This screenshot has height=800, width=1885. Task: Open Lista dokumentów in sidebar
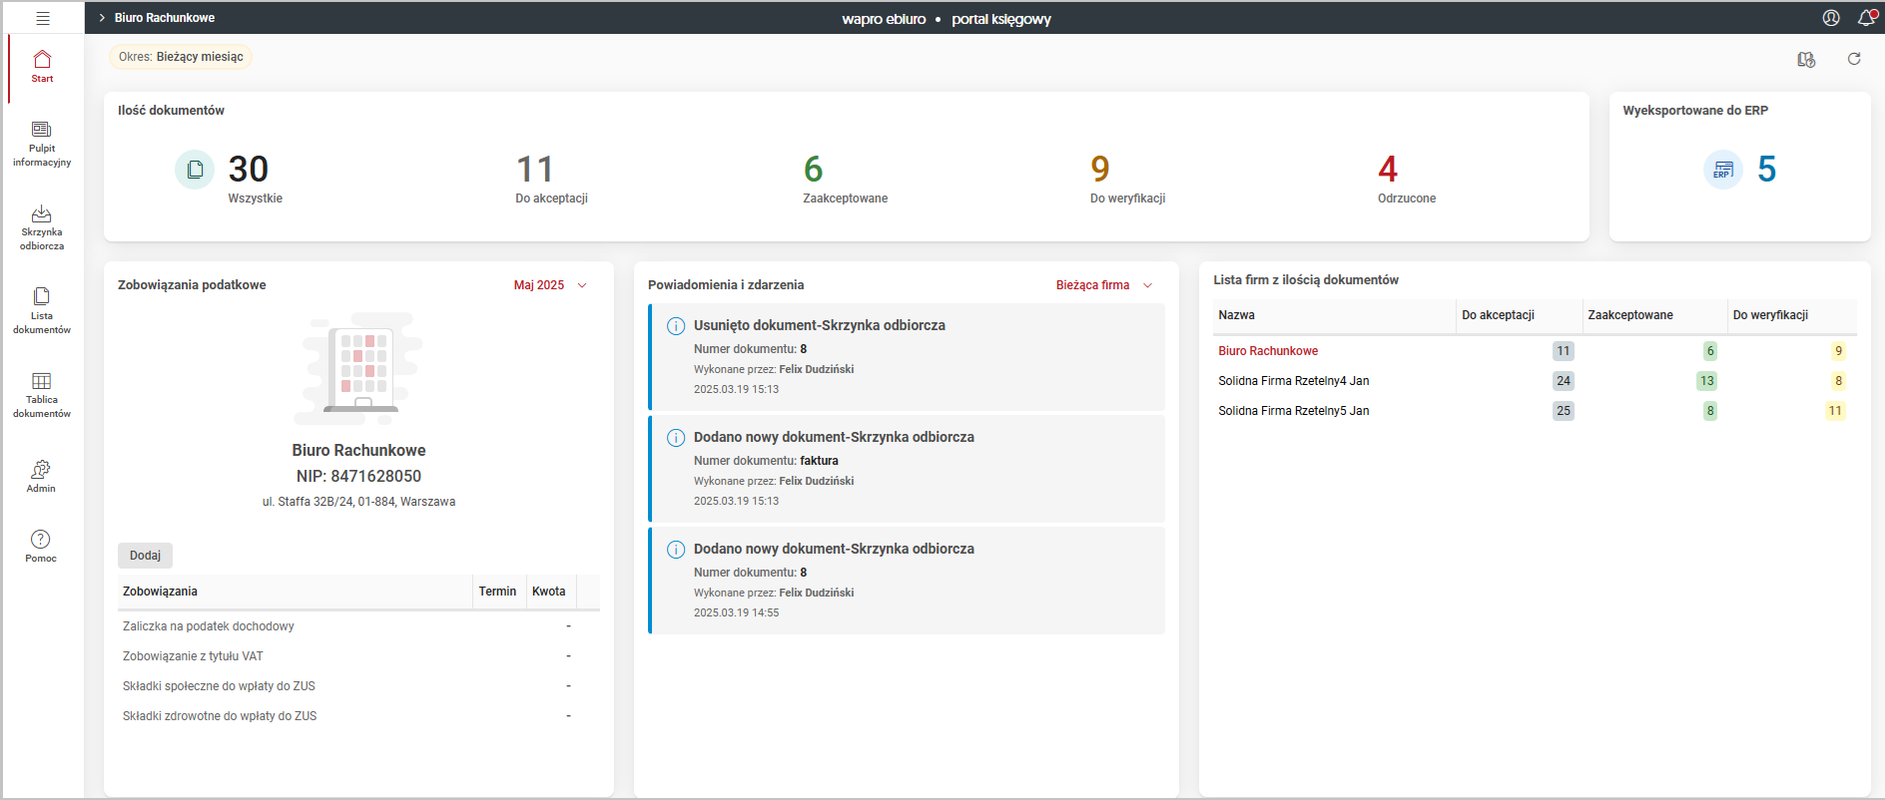point(42,312)
